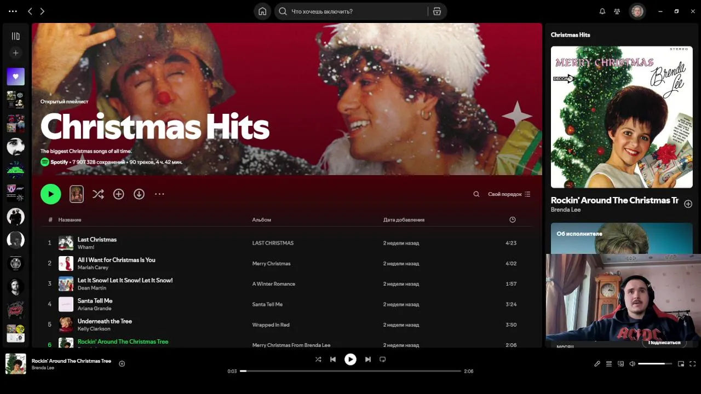This screenshot has width=701, height=394.
Task: Click the song progress bar
Action: click(350, 371)
